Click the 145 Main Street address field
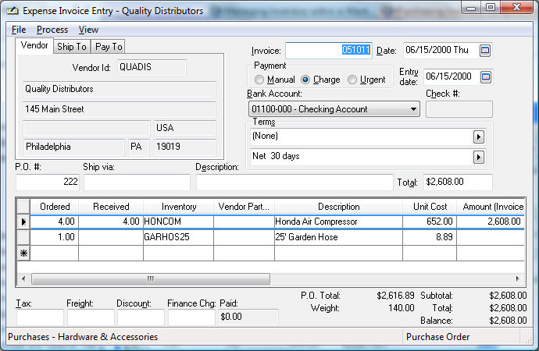This screenshot has width=539, height=351. [120, 109]
